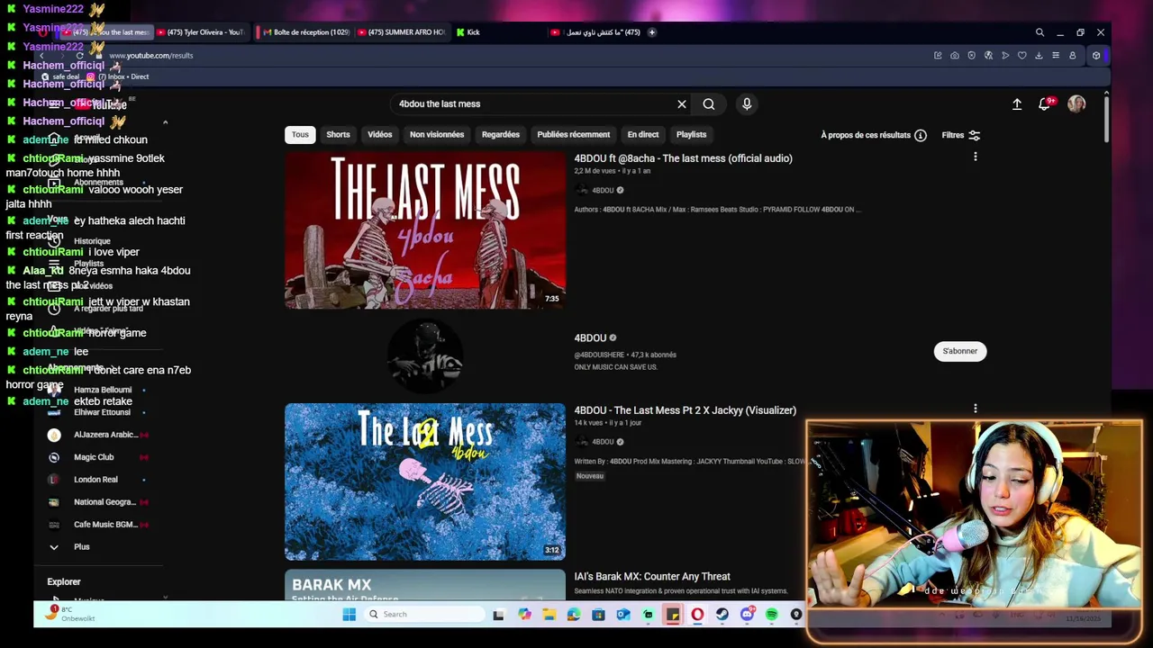Open Outlook from the taskbar
Viewport: 1153px width, 648px height.
click(622, 615)
